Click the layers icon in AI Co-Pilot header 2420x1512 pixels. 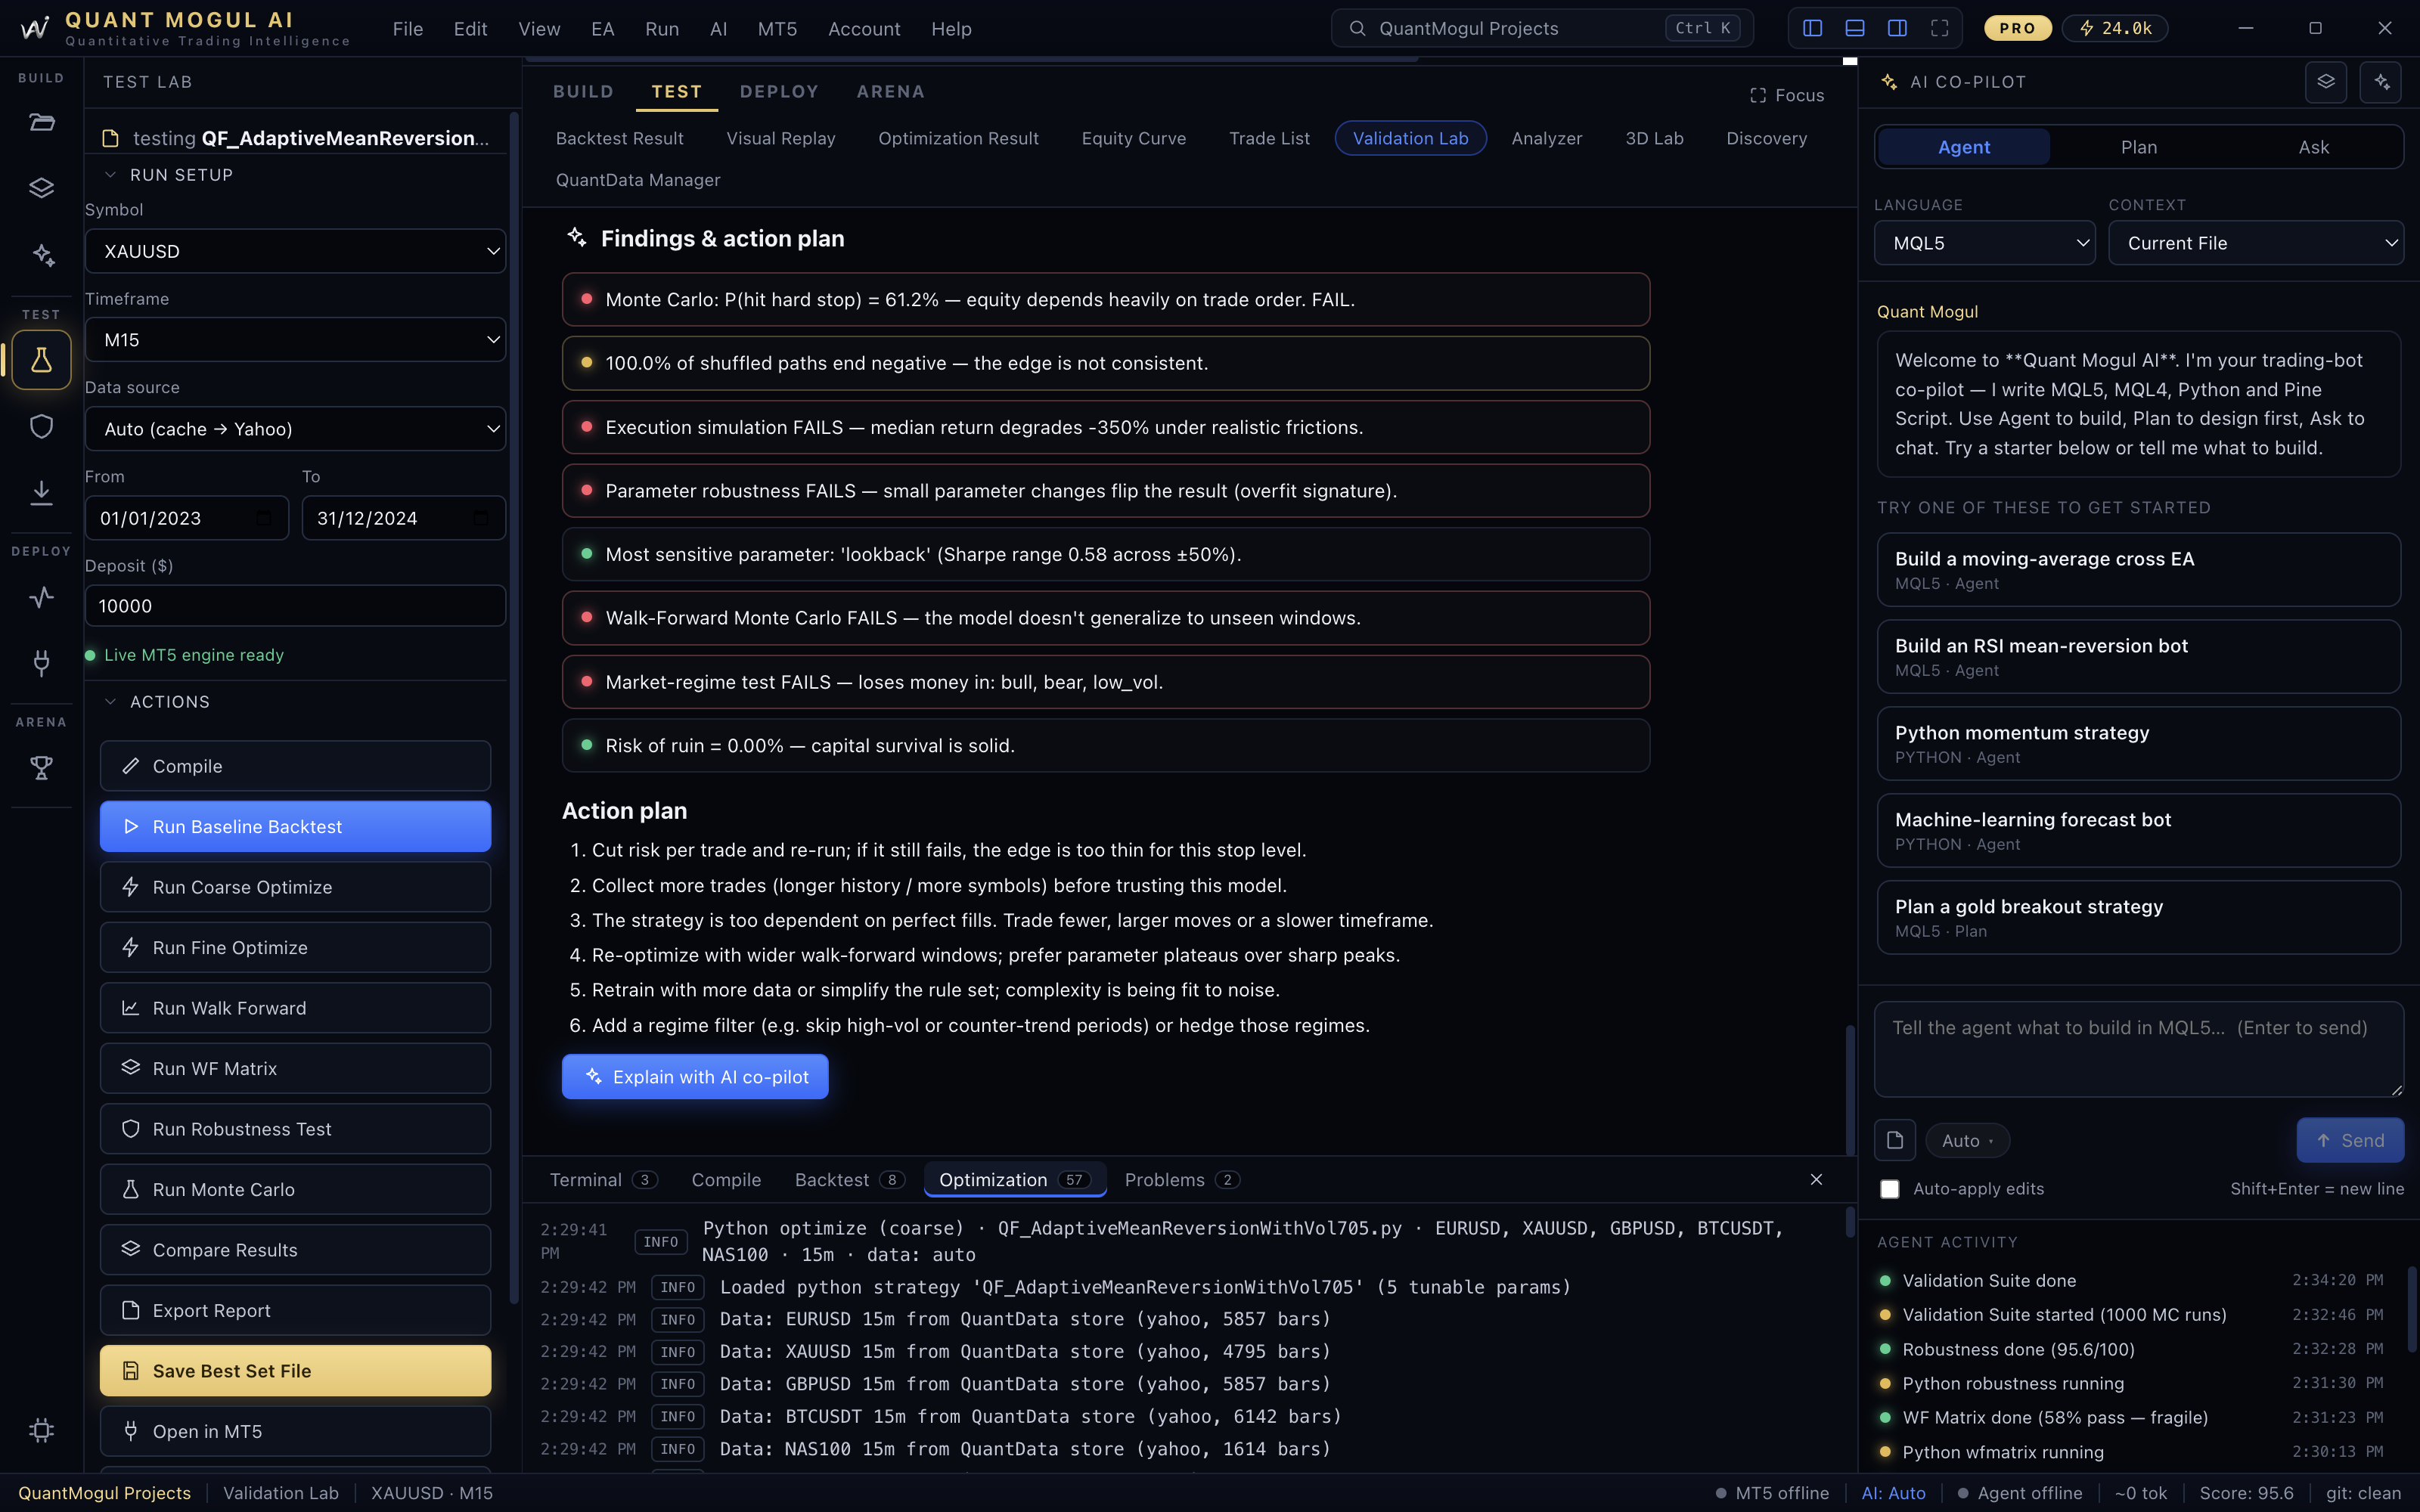coord(2325,82)
